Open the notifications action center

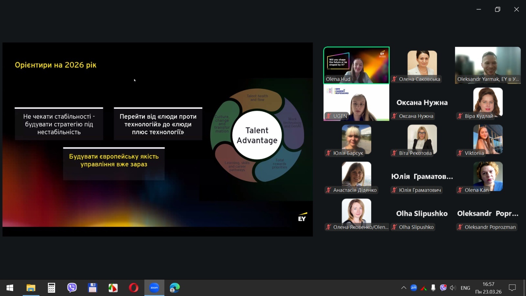512,288
